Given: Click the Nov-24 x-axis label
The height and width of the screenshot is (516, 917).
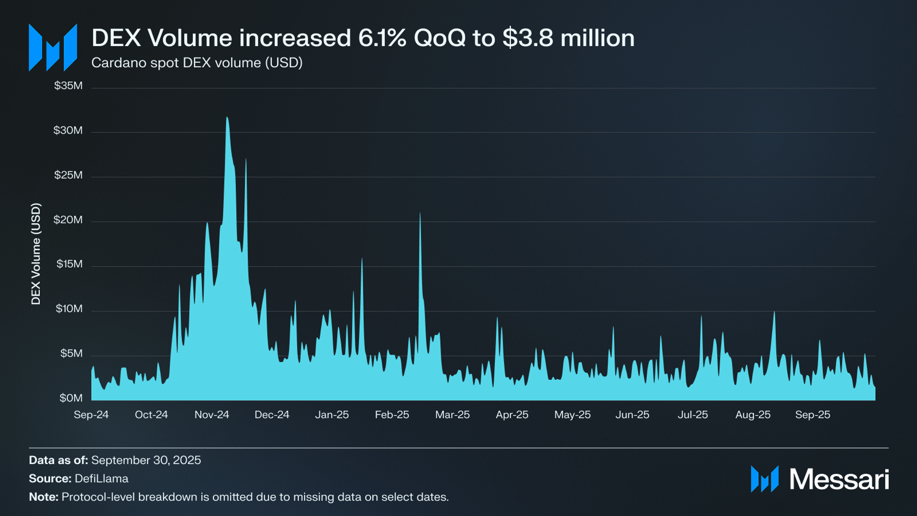Looking at the screenshot, I should point(211,415).
